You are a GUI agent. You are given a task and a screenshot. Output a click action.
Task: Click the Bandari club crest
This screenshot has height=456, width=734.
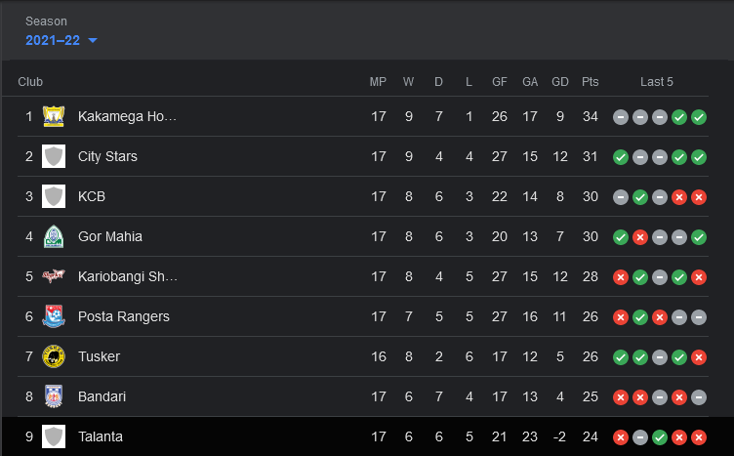[54, 396]
